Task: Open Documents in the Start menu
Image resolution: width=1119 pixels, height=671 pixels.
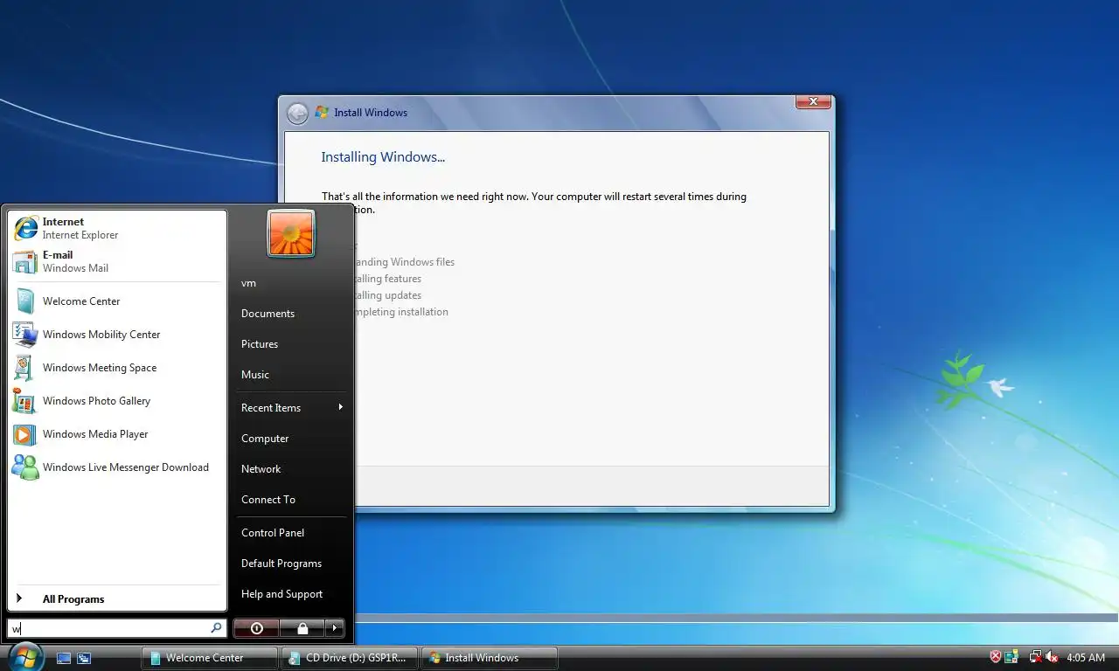Action: tap(290, 314)
